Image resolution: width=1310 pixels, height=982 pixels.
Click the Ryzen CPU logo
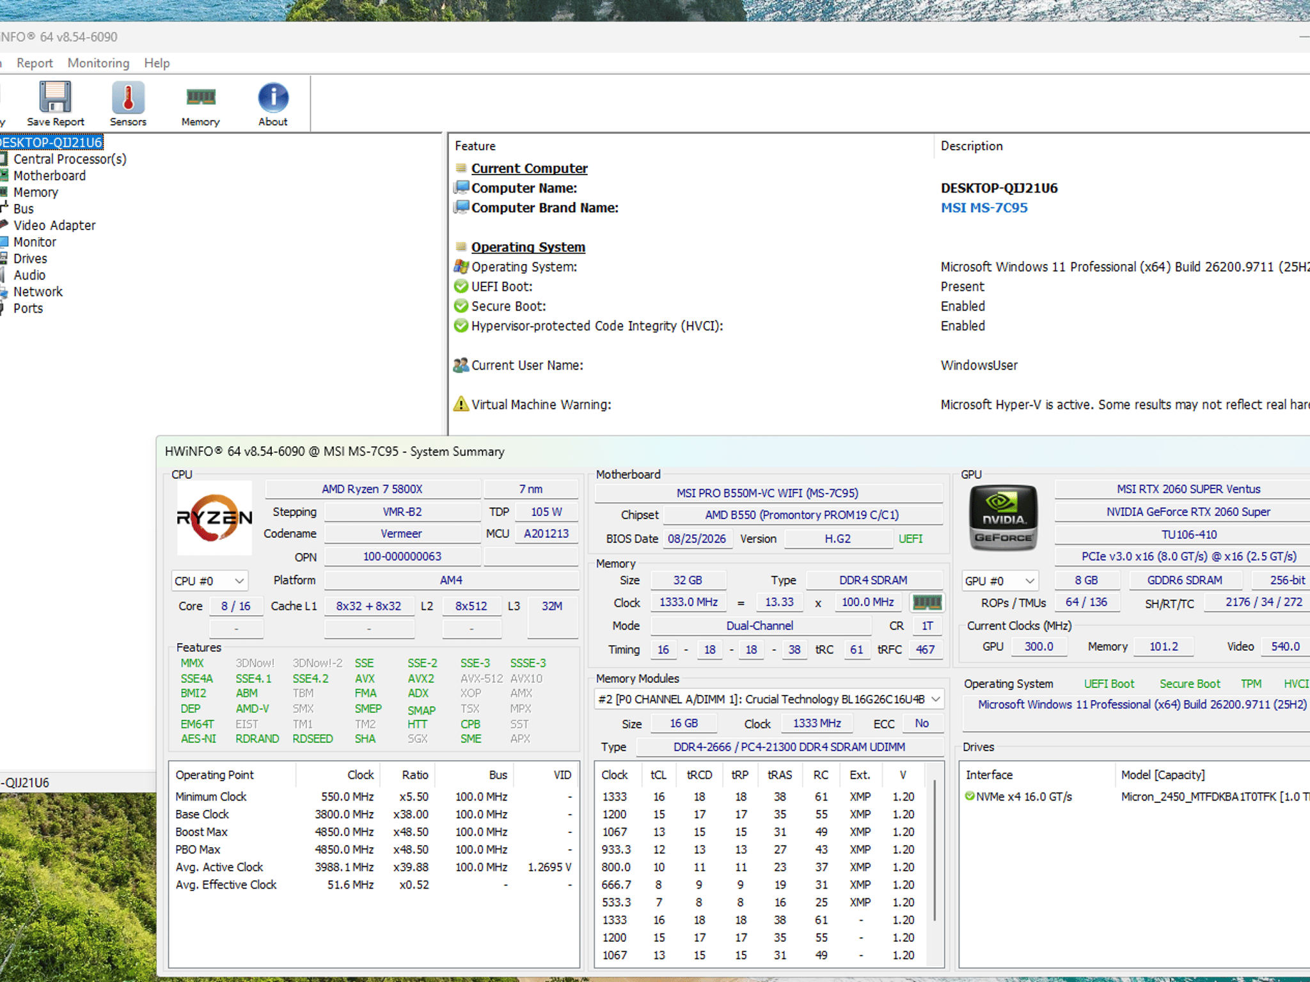(x=214, y=517)
